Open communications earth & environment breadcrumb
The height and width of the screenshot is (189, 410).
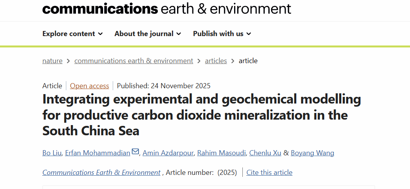click(x=134, y=61)
